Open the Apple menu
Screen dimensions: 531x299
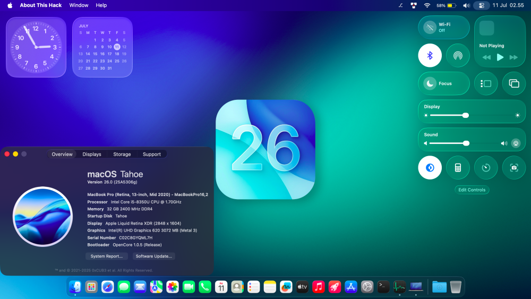10,5
